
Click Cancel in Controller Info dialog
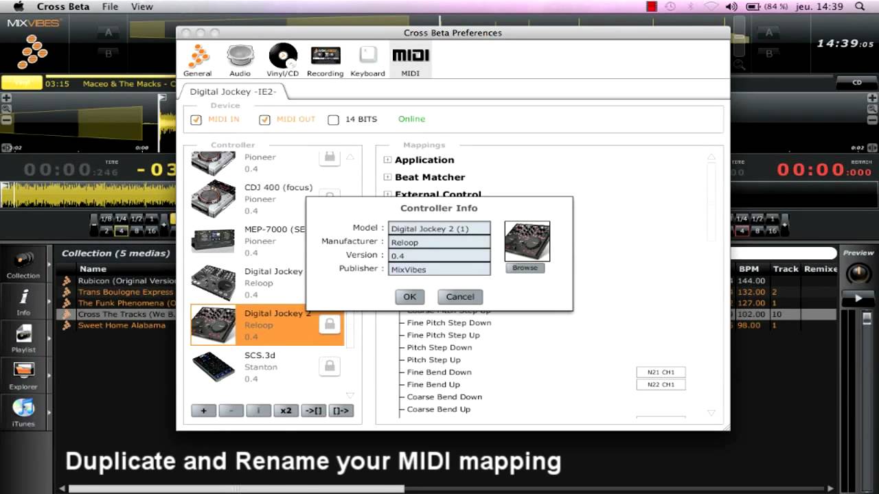click(460, 297)
